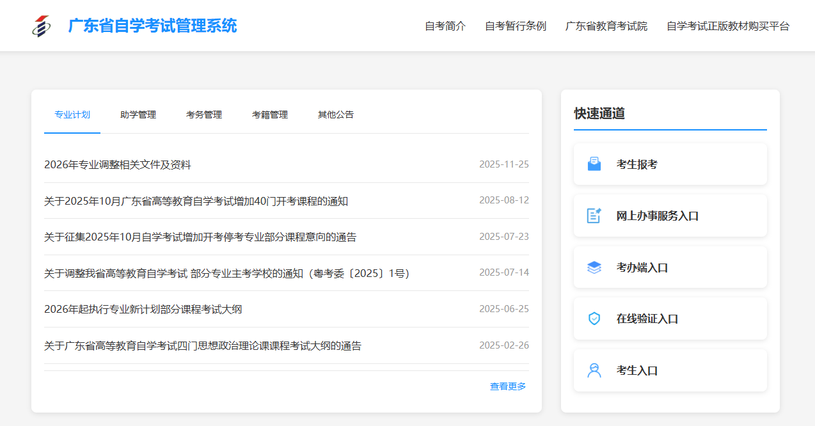Viewport: 815px width, 426px height.
Task: Click the 广东省自学考试管理系统 site title
Action: tap(152, 26)
